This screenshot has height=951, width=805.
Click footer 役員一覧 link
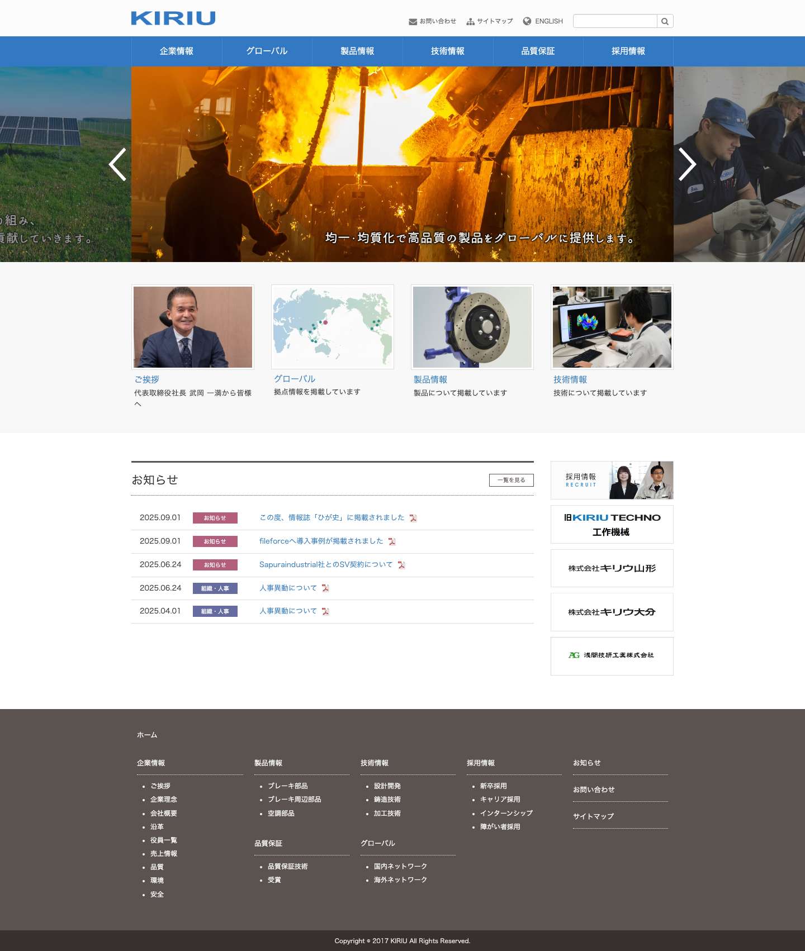pos(164,840)
